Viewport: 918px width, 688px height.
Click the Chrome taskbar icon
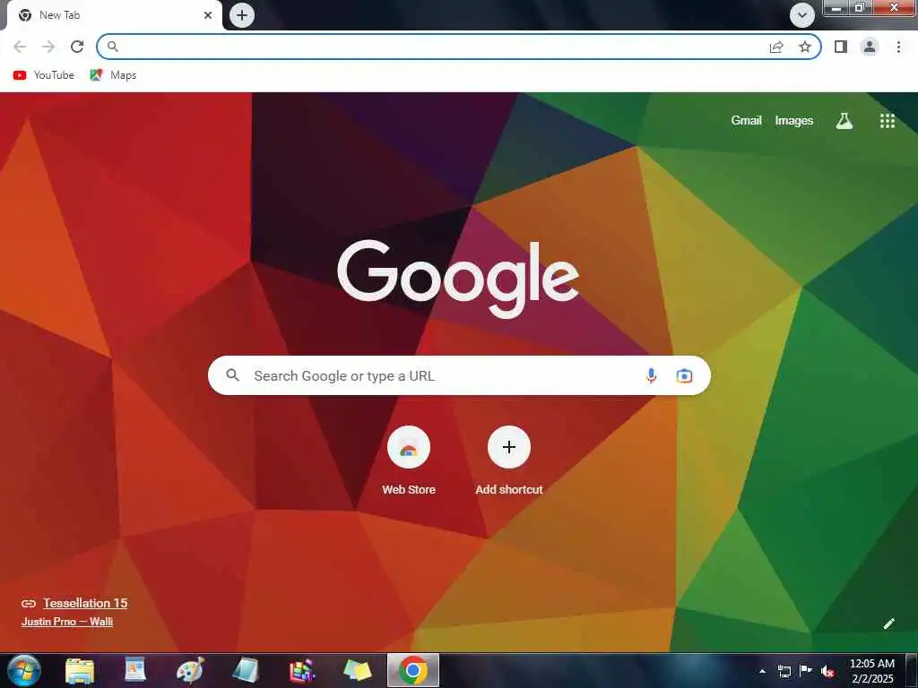[x=413, y=671]
